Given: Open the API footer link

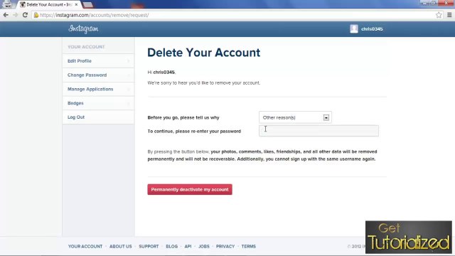Looking at the screenshot, I should [188, 247].
